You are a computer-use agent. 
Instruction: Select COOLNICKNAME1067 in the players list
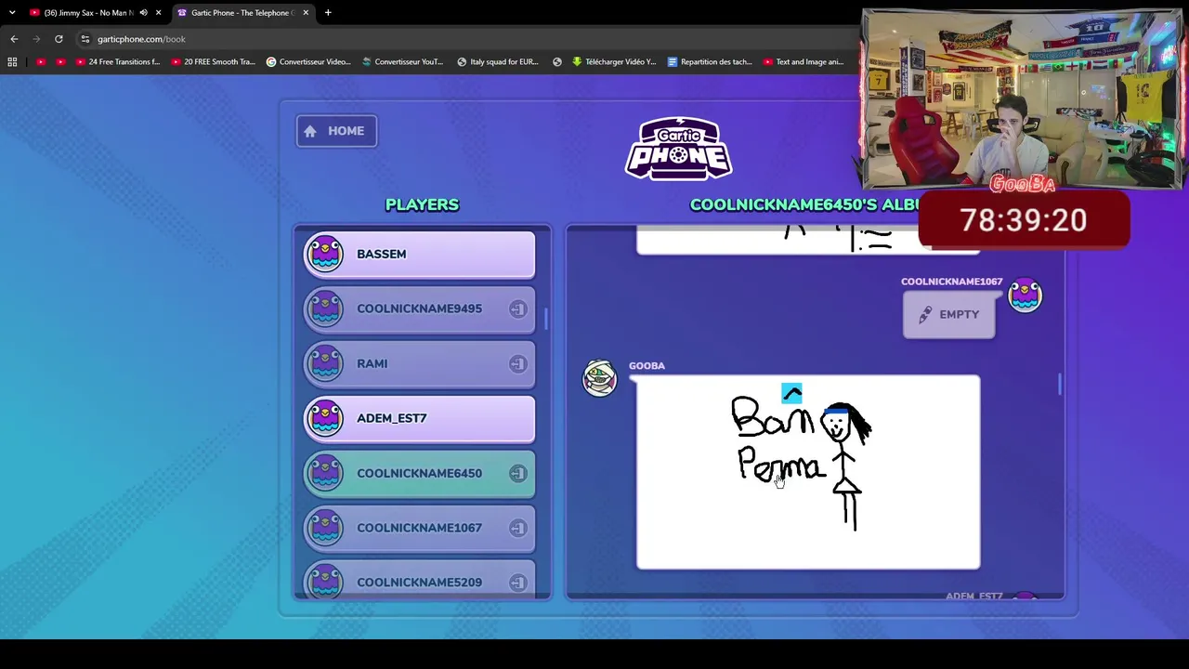[x=419, y=529]
